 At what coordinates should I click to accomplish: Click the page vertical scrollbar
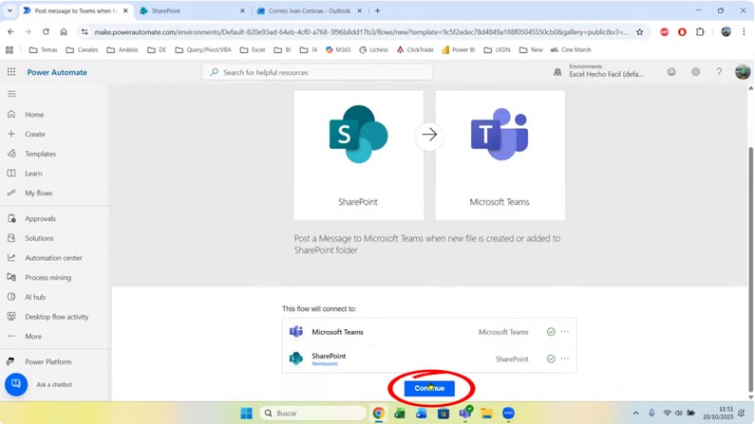click(x=750, y=269)
